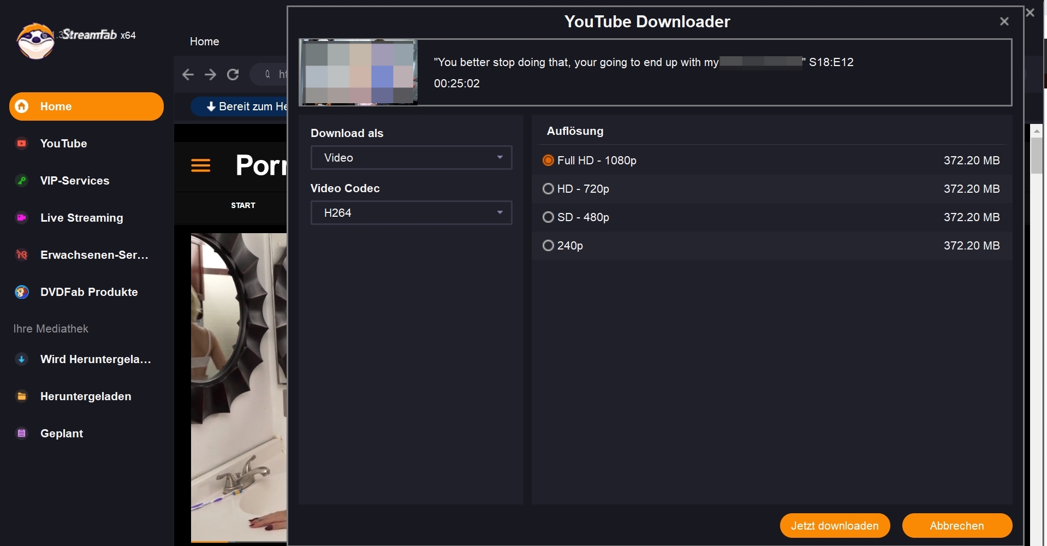This screenshot has height=546, width=1047.
Task: Click the Ihre Mediathek label
Action: [51, 329]
